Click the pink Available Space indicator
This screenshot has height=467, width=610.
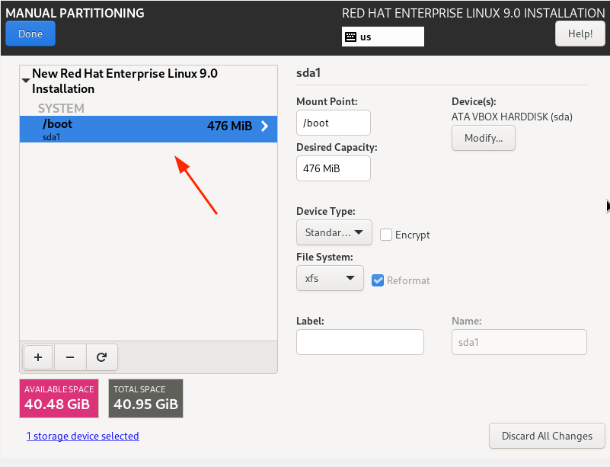coord(59,398)
